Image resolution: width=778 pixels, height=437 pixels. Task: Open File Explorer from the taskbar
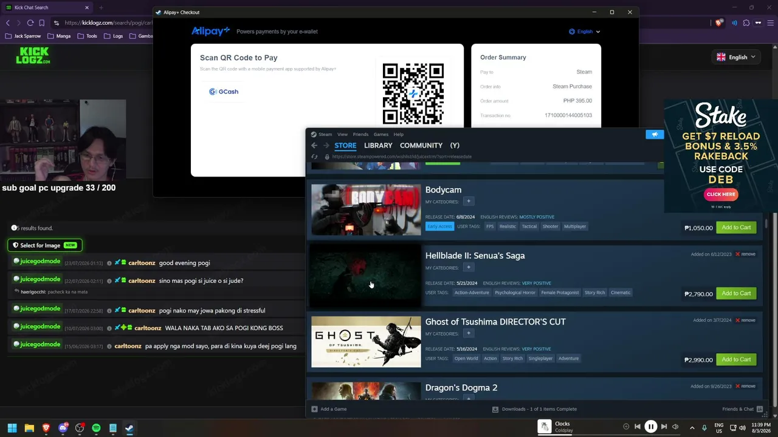(29, 428)
